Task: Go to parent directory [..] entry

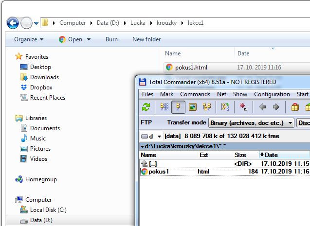Action: [x=153, y=164]
